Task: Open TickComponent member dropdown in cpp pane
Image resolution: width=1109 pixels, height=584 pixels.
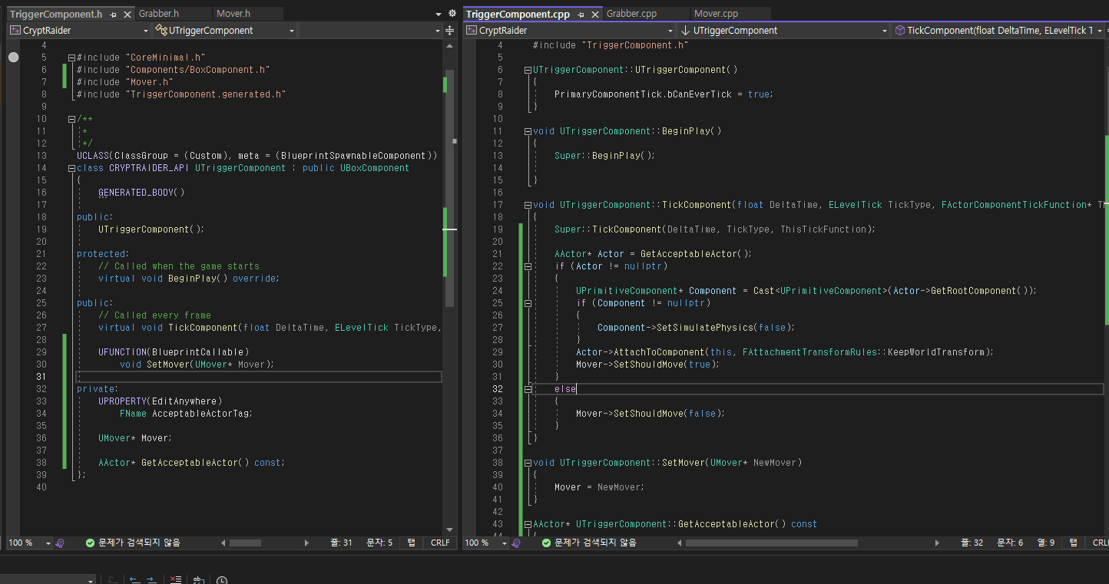Action: coord(998,31)
